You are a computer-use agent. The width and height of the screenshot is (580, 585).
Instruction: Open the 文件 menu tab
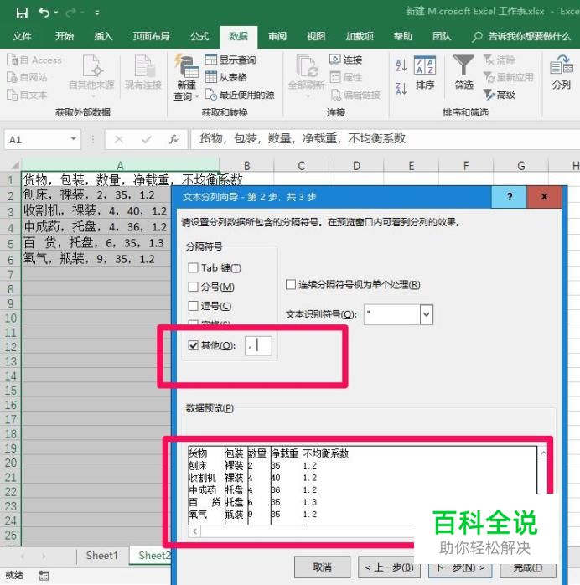tap(22, 36)
